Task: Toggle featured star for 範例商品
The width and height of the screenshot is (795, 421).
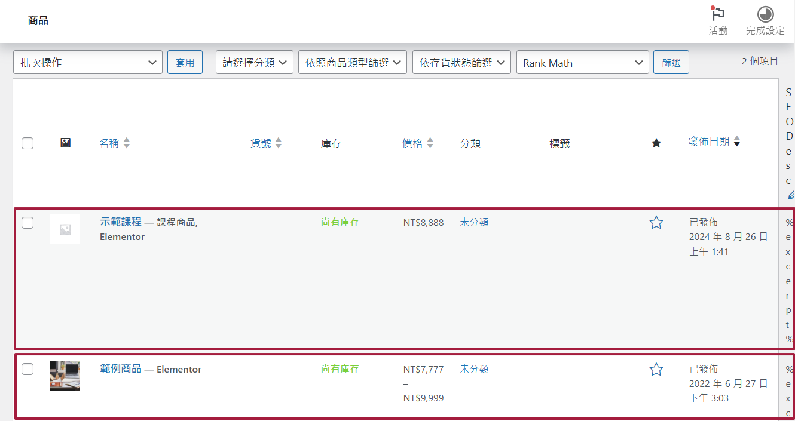Action: click(656, 370)
